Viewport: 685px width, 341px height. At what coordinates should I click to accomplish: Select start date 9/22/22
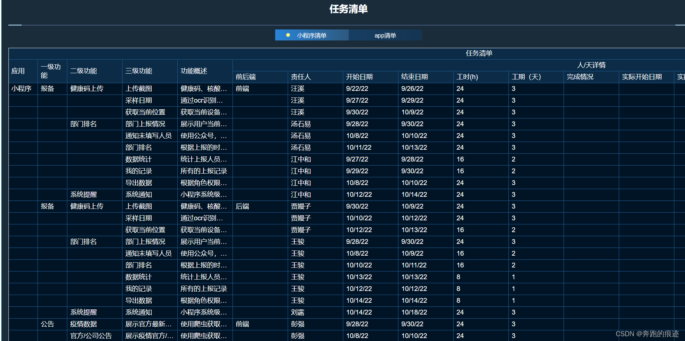[x=370, y=89]
